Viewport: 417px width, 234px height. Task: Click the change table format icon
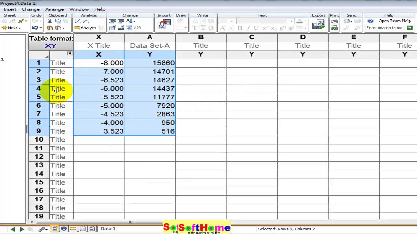pos(113,28)
